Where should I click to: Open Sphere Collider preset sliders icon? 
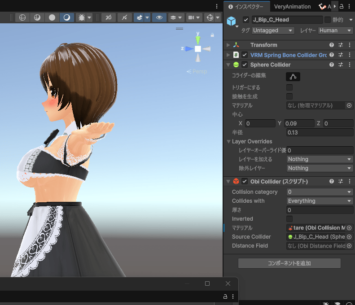(341, 65)
